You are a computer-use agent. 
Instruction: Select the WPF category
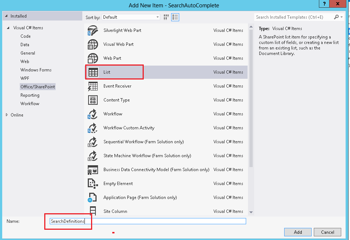pos(25,78)
